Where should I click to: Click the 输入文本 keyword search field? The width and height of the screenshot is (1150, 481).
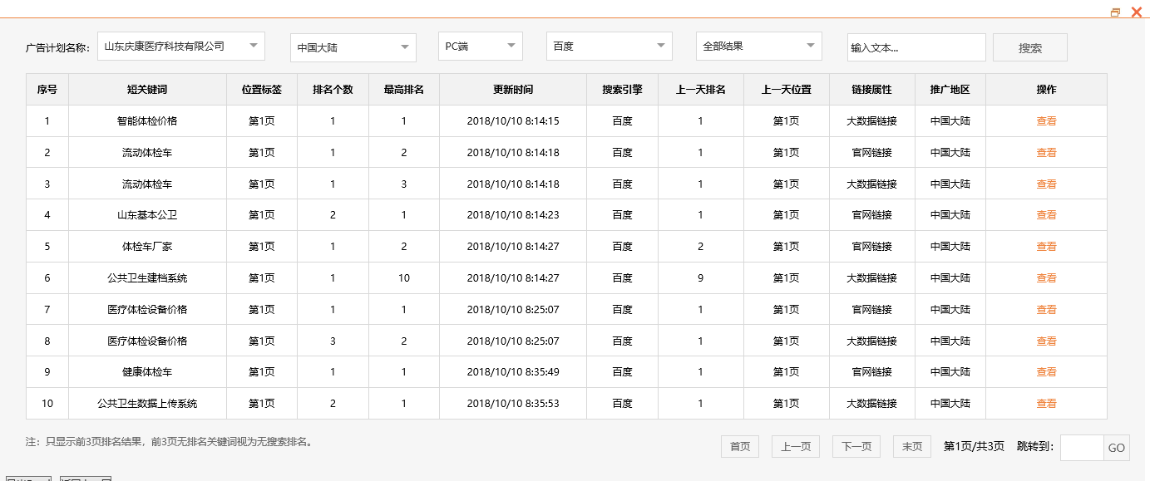pos(916,47)
